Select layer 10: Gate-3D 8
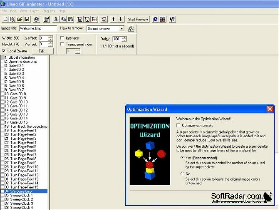The height and width of the screenshot is (210, 279). pos(24,94)
